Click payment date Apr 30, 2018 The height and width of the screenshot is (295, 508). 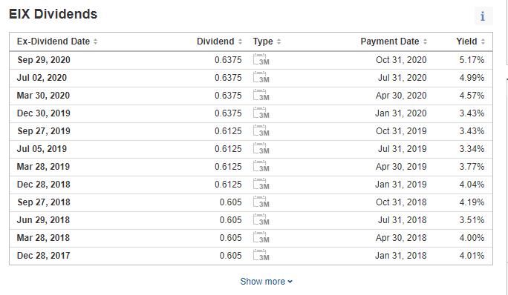click(401, 238)
